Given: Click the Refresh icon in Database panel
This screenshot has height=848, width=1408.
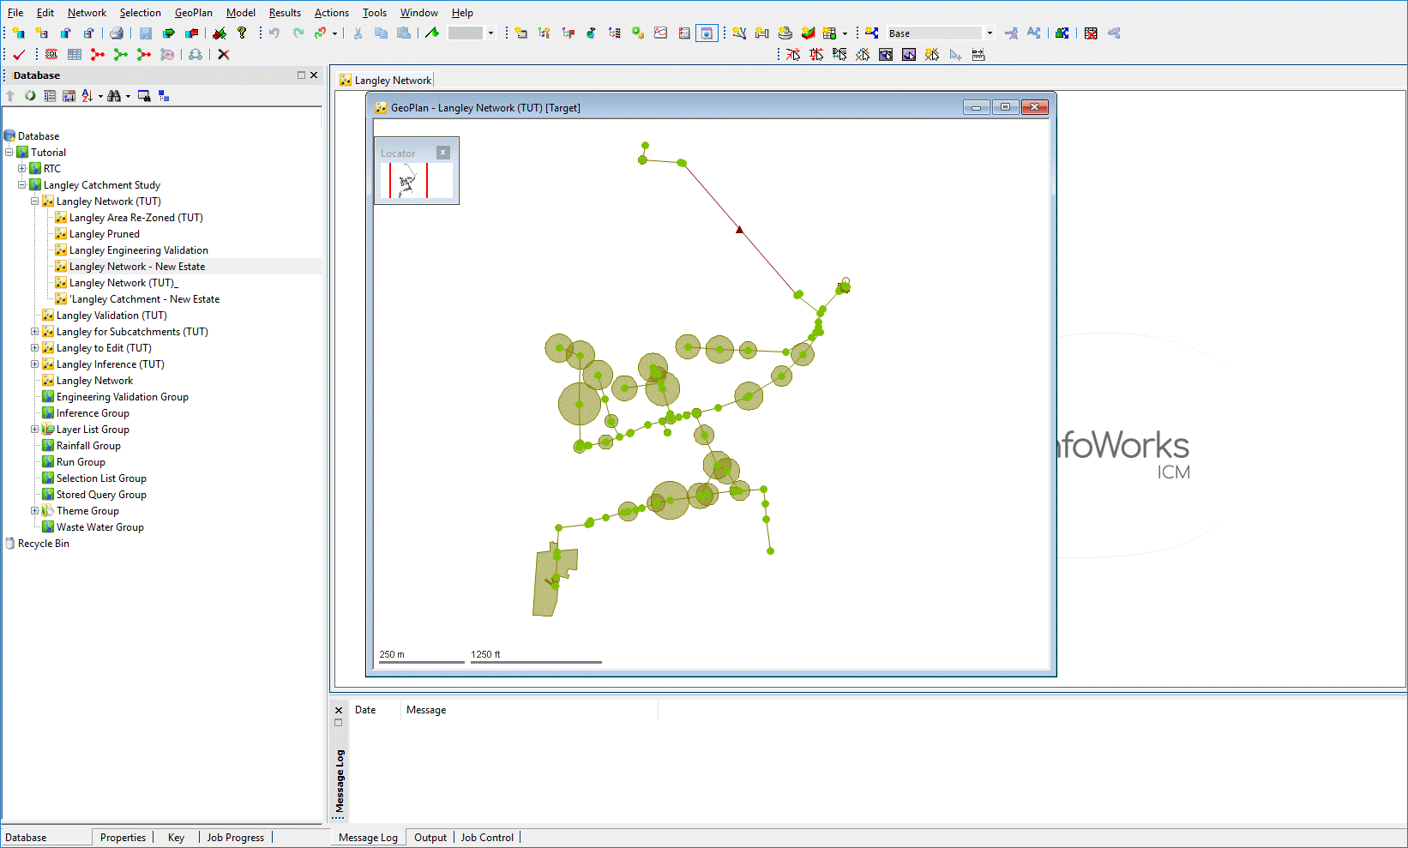Looking at the screenshot, I should click(30, 96).
